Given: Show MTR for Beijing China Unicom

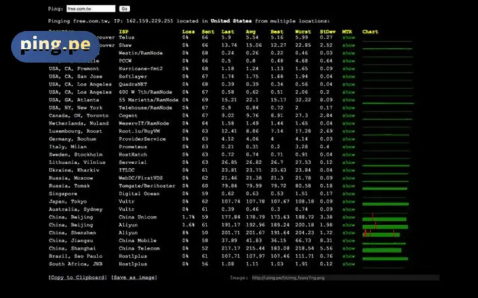Looking at the screenshot, I should (349, 217).
